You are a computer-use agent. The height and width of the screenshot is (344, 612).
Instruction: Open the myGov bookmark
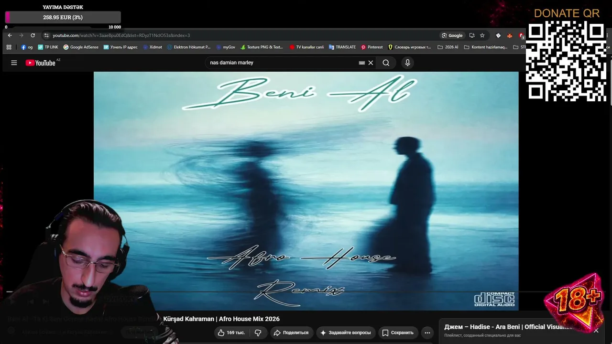(x=226, y=47)
